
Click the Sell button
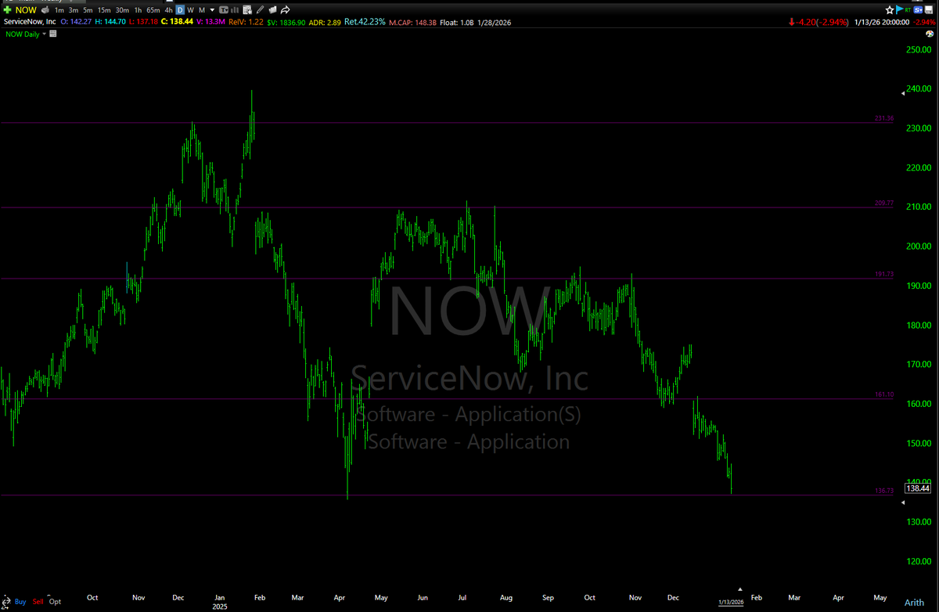coord(38,601)
